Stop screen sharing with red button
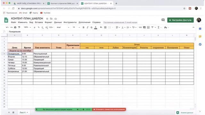Image resolution: width=205 pixels, height=115 pixels. click(x=109, y=109)
